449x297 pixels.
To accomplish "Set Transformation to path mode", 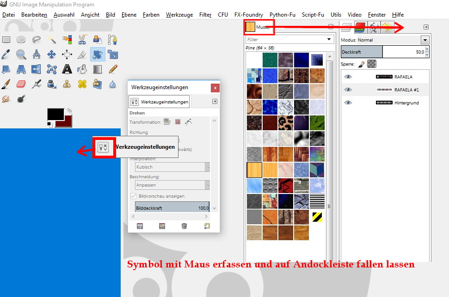I will click(188, 122).
